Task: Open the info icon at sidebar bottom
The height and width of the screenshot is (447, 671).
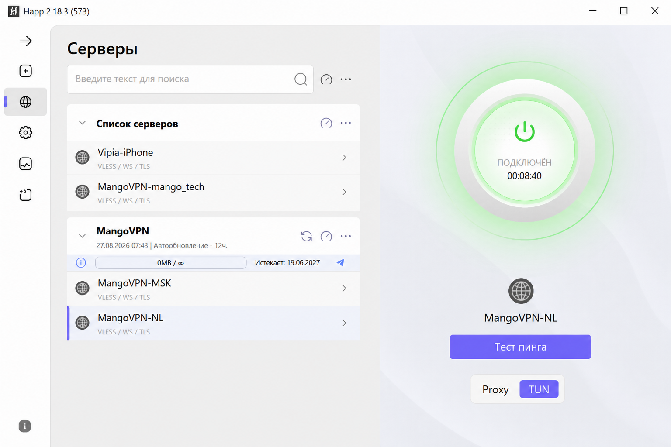Action: pyautogui.click(x=25, y=426)
